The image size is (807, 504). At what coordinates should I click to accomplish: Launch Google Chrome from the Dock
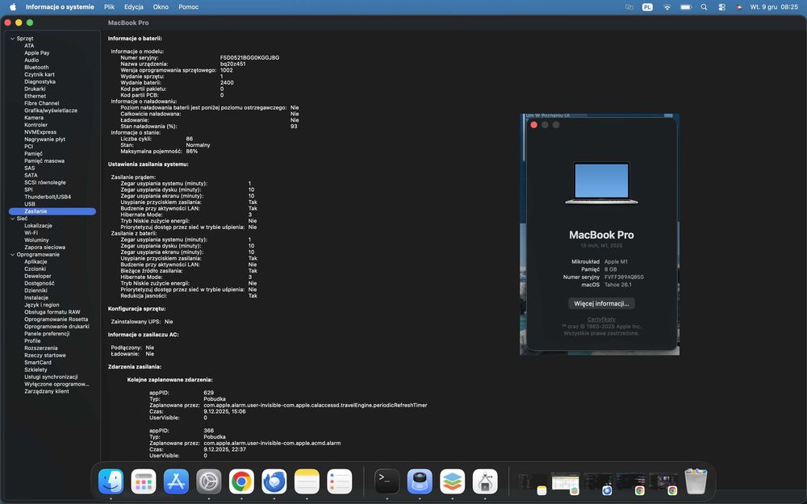pyautogui.click(x=241, y=481)
